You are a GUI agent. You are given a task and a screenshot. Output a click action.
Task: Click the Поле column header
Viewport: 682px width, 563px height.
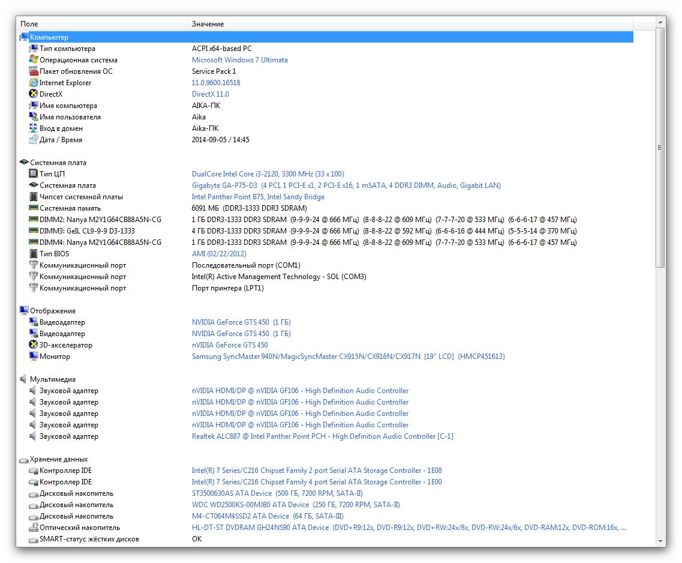tap(102, 24)
